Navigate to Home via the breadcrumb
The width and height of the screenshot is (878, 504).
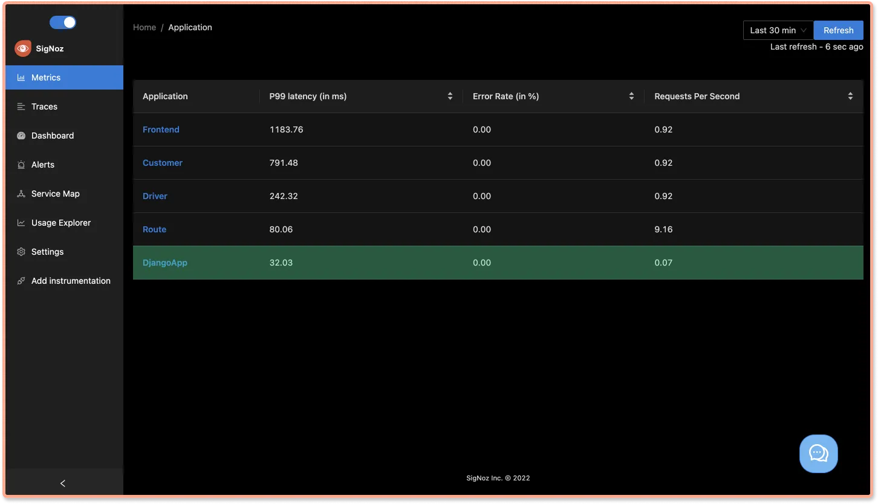144,27
